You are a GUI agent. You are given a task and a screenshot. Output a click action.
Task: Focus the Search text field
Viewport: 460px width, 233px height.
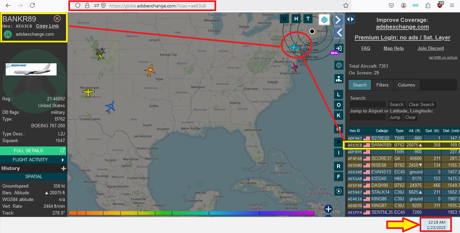[x=368, y=104]
